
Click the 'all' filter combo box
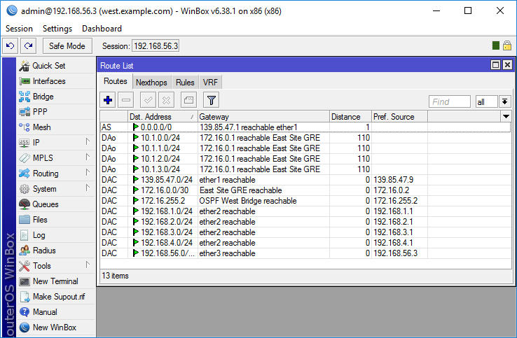point(486,101)
